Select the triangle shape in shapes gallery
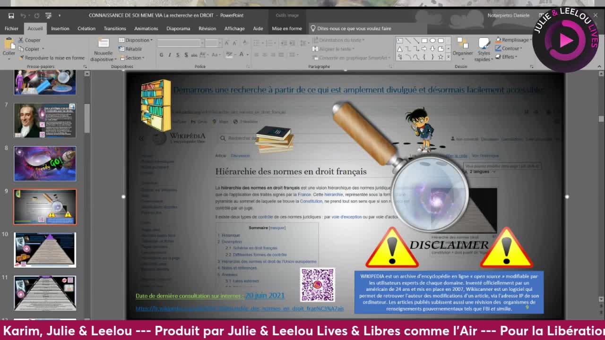Viewport: 605px width, 340px height. coord(400,49)
